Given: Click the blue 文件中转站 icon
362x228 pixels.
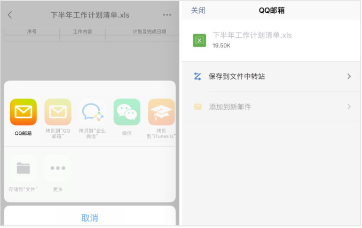Looking at the screenshot, I should [x=198, y=77].
